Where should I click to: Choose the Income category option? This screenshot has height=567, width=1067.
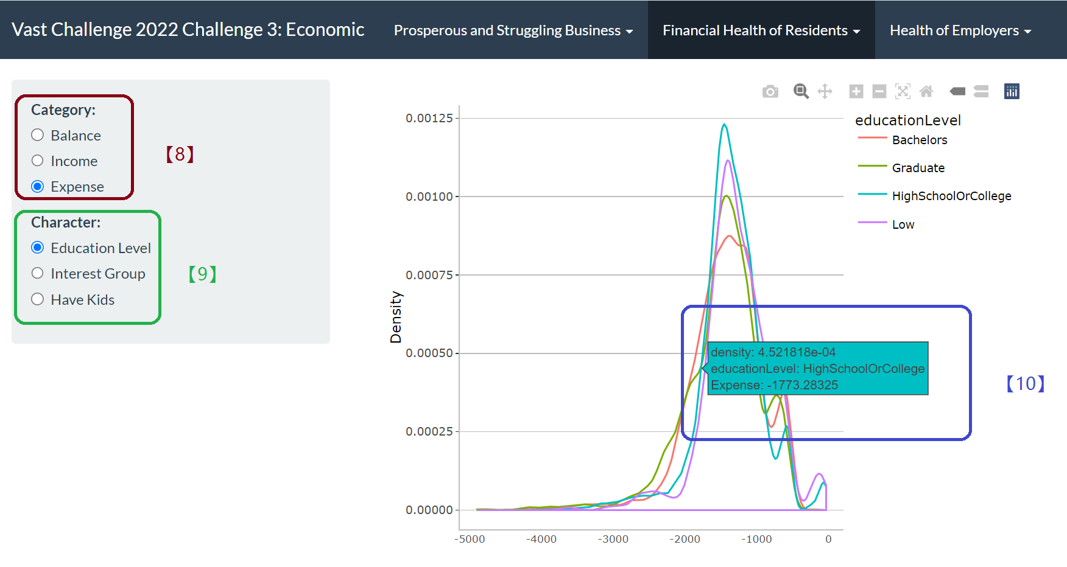[38, 161]
